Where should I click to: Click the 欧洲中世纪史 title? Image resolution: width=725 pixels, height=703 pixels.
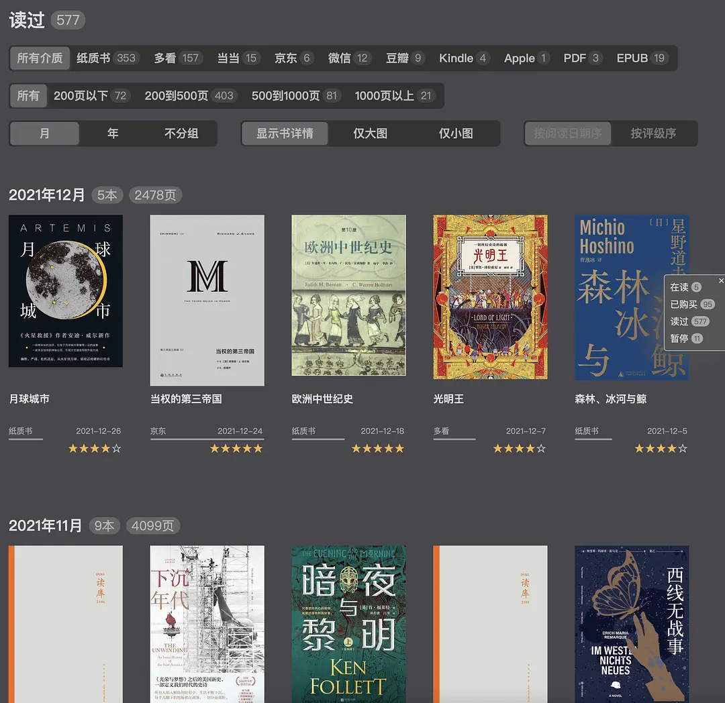coord(322,399)
